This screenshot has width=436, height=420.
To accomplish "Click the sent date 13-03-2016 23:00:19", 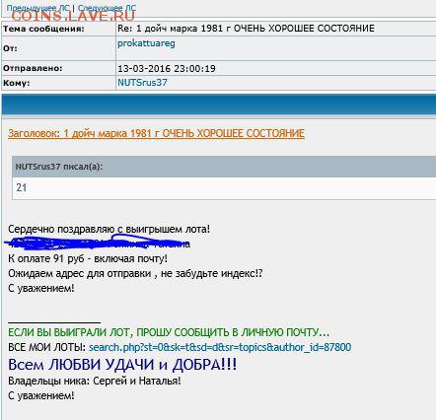I will (x=167, y=68).
